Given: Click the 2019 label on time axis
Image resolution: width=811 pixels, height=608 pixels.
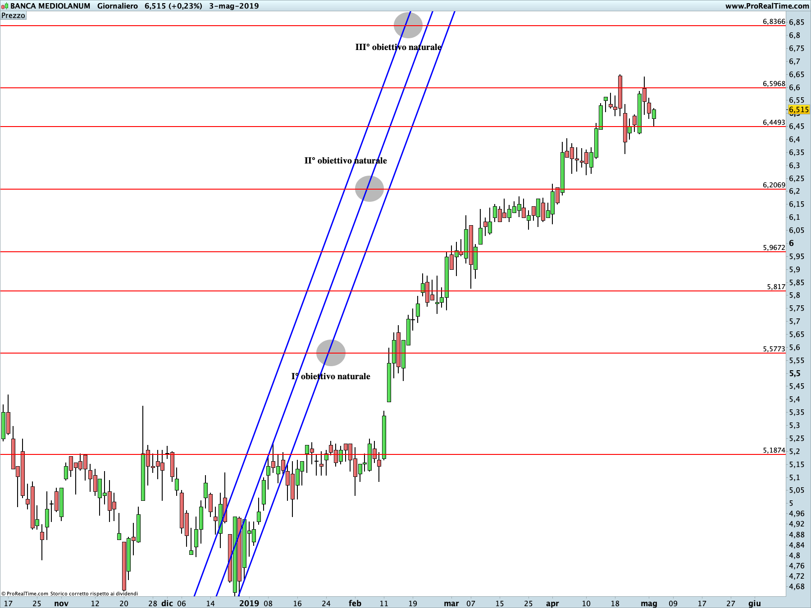Looking at the screenshot, I should tap(249, 603).
